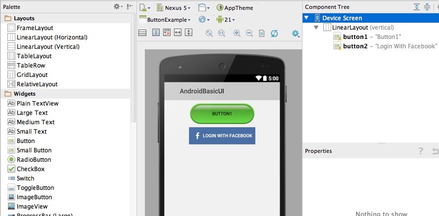Click the Properties help question mark icon
The width and height of the screenshot is (439, 216).
421,151
